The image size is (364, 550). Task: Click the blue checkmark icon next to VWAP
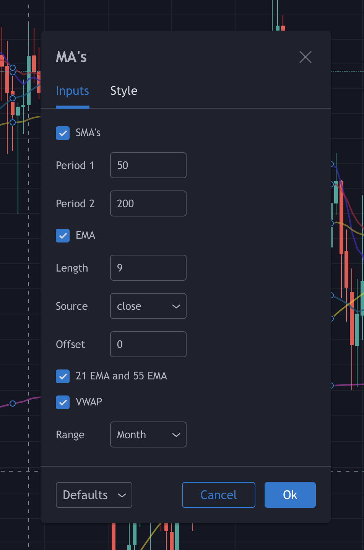[x=63, y=402]
